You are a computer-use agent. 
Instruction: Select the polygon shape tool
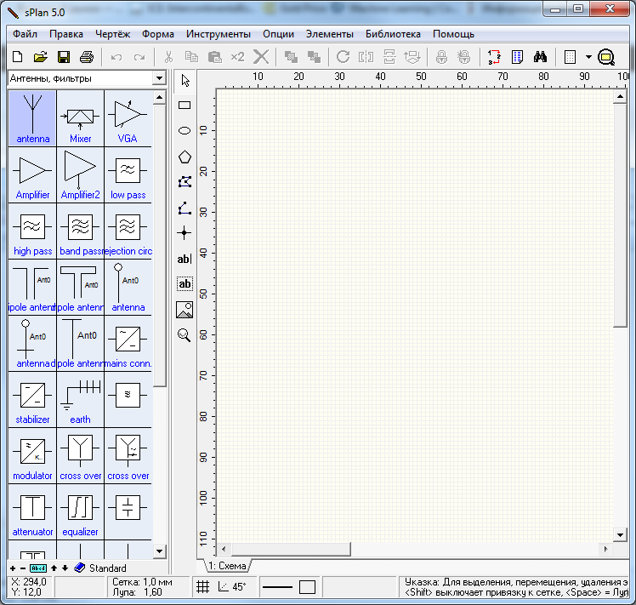point(184,157)
